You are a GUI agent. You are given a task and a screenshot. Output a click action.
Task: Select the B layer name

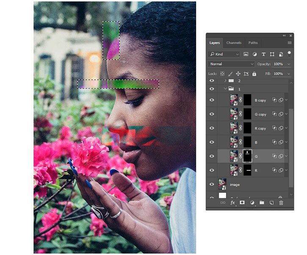tap(256, 143)
